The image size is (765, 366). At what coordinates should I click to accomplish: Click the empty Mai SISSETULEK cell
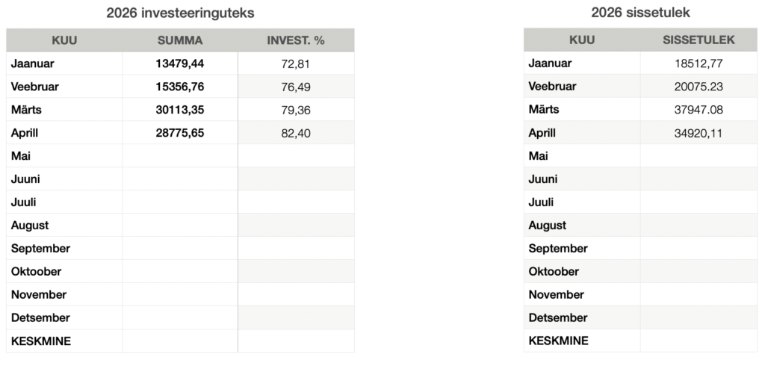(699, 156)
